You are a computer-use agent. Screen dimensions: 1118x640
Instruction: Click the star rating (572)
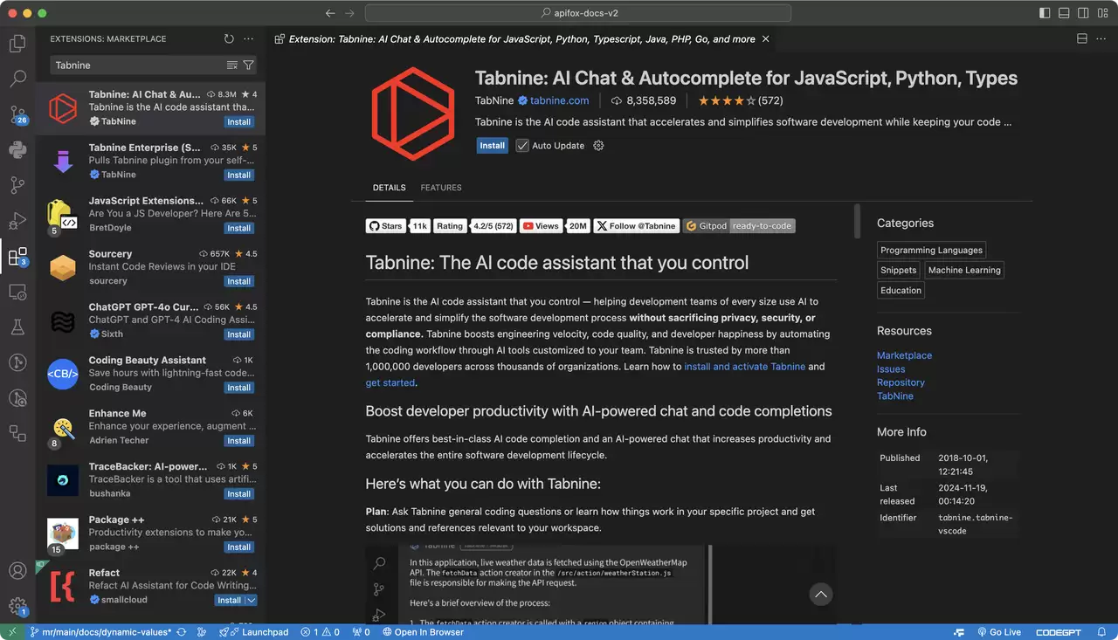click(740, 100)
